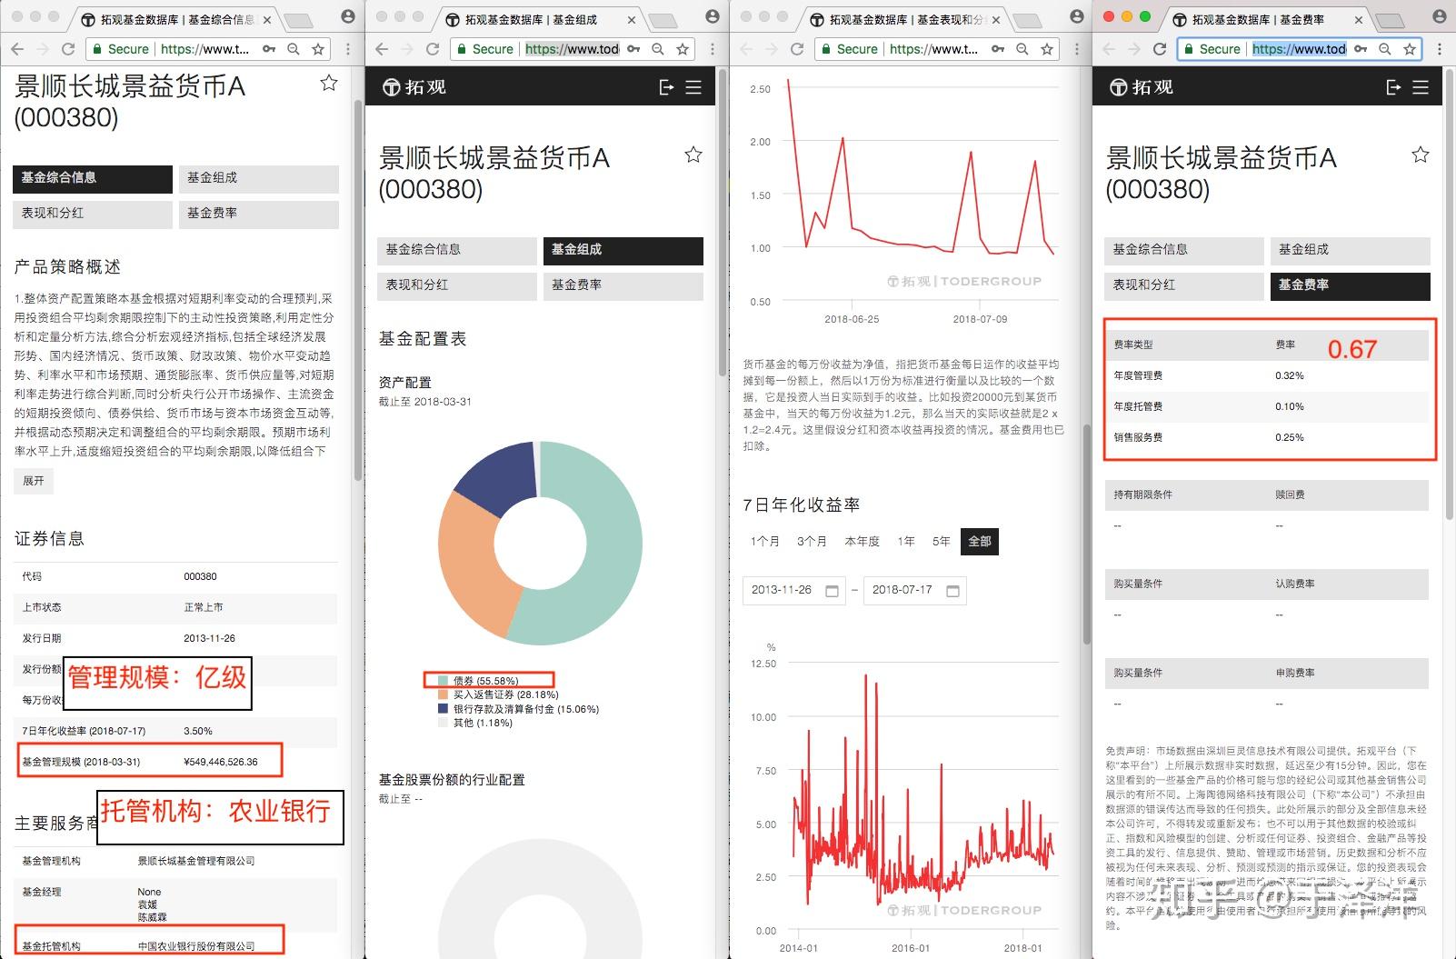Viewport: 1456px width, 959px height.
Task: Click reload icon in 基金综合信息 browser window
Action: coord(68,49)
